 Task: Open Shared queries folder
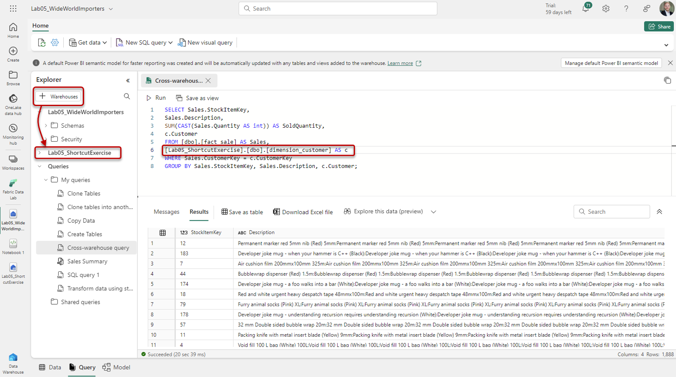click(80, 302)
